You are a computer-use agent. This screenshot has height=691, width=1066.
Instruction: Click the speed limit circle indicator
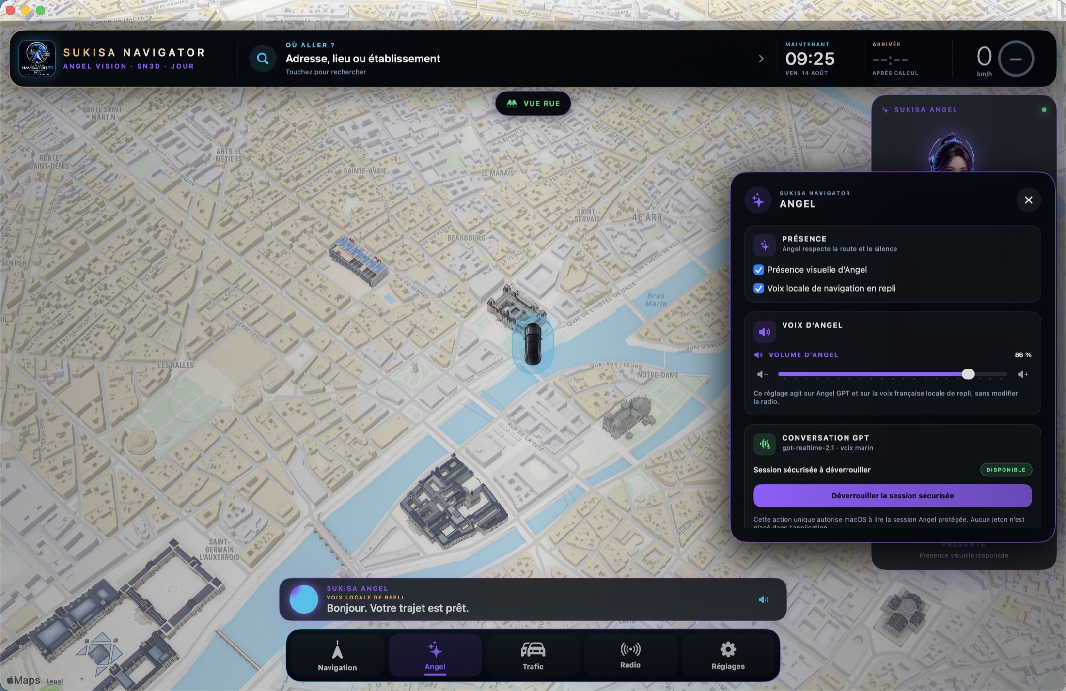1016,59
